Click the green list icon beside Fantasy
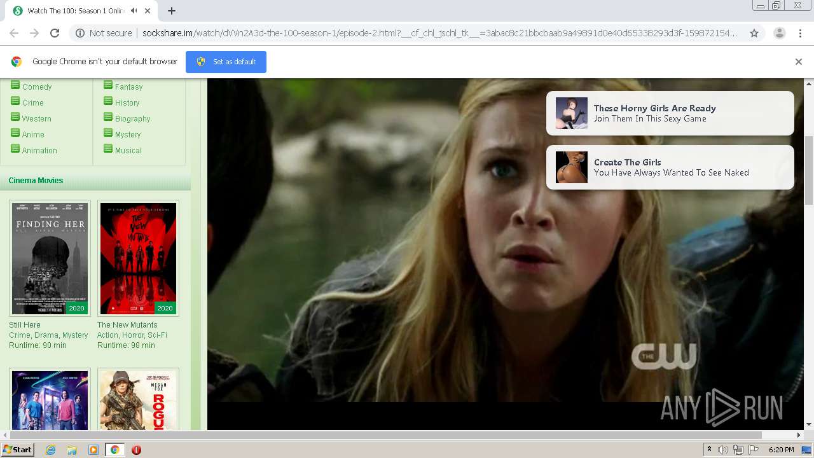Viewport: 814px width, 458px height. [x=108, y=85]
